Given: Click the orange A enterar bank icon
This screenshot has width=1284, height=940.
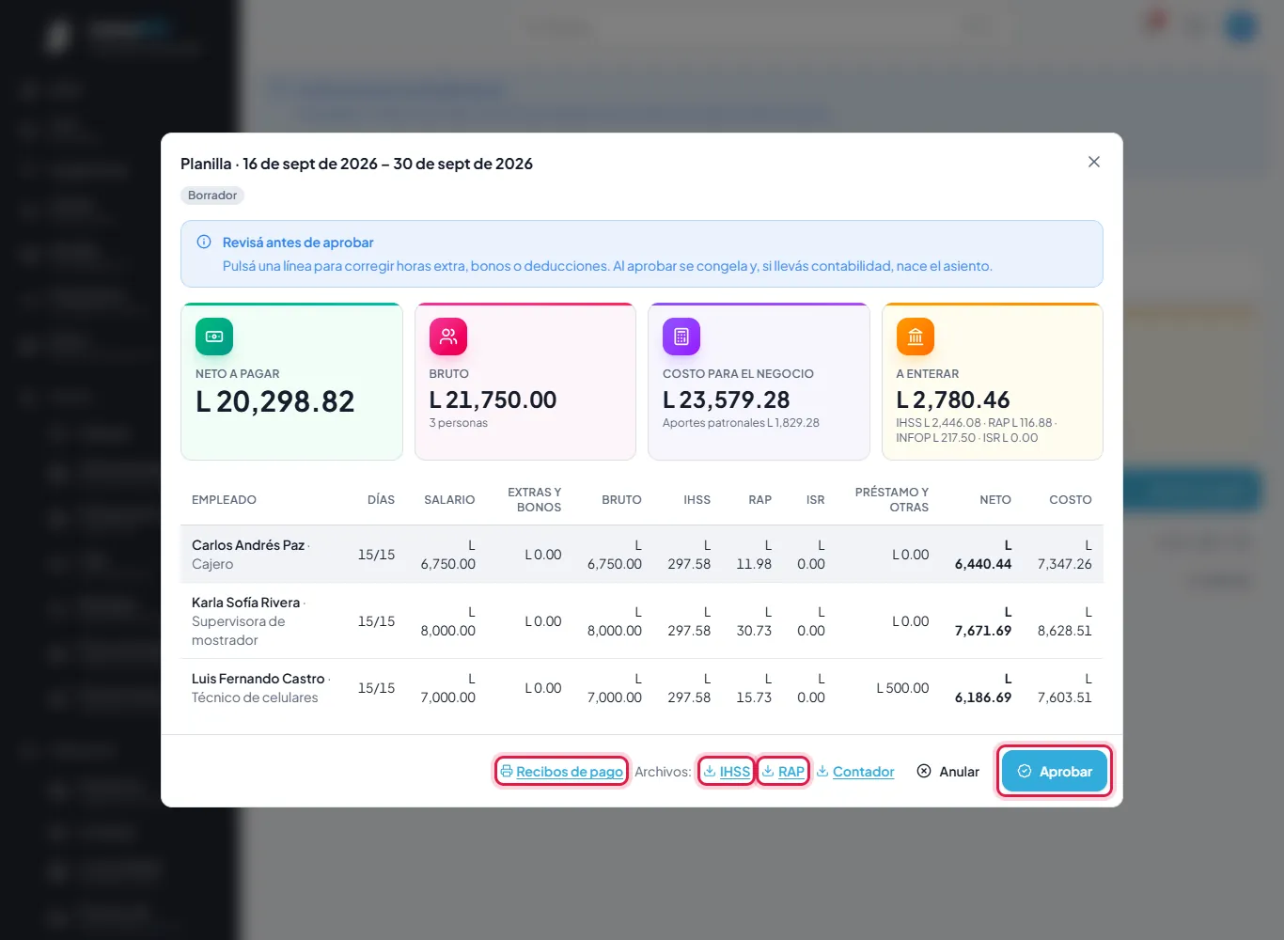Looking at the screenshot, I should (x=916, y=337).
